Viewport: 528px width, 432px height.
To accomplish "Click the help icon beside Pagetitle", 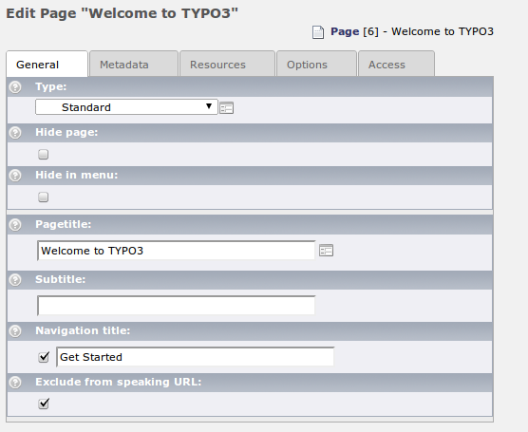I will pyautogui.click(x=15, y=225).
